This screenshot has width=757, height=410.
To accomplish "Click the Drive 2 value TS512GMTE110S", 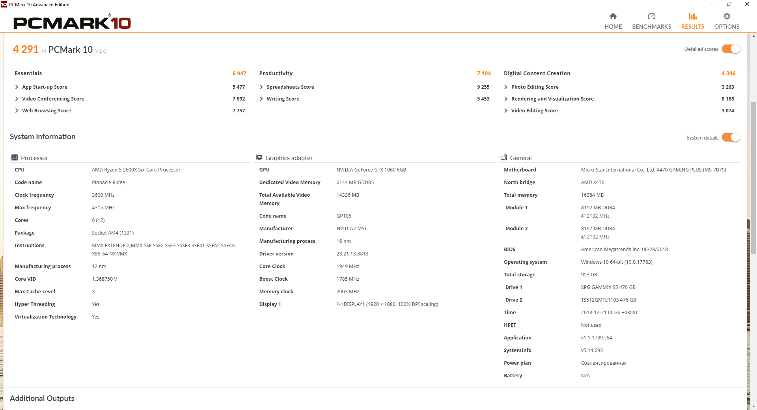I will pos(609,300).
